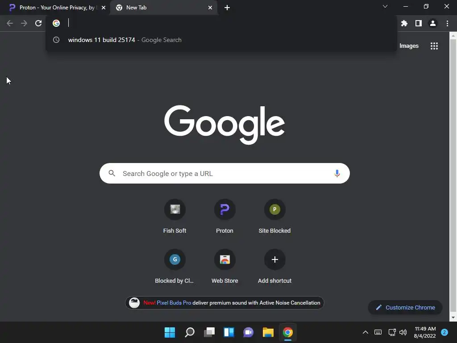This screenshot has height=343, width=457.
Task: Click the scrollbar up arrow
Action: (x=453, y=36)
